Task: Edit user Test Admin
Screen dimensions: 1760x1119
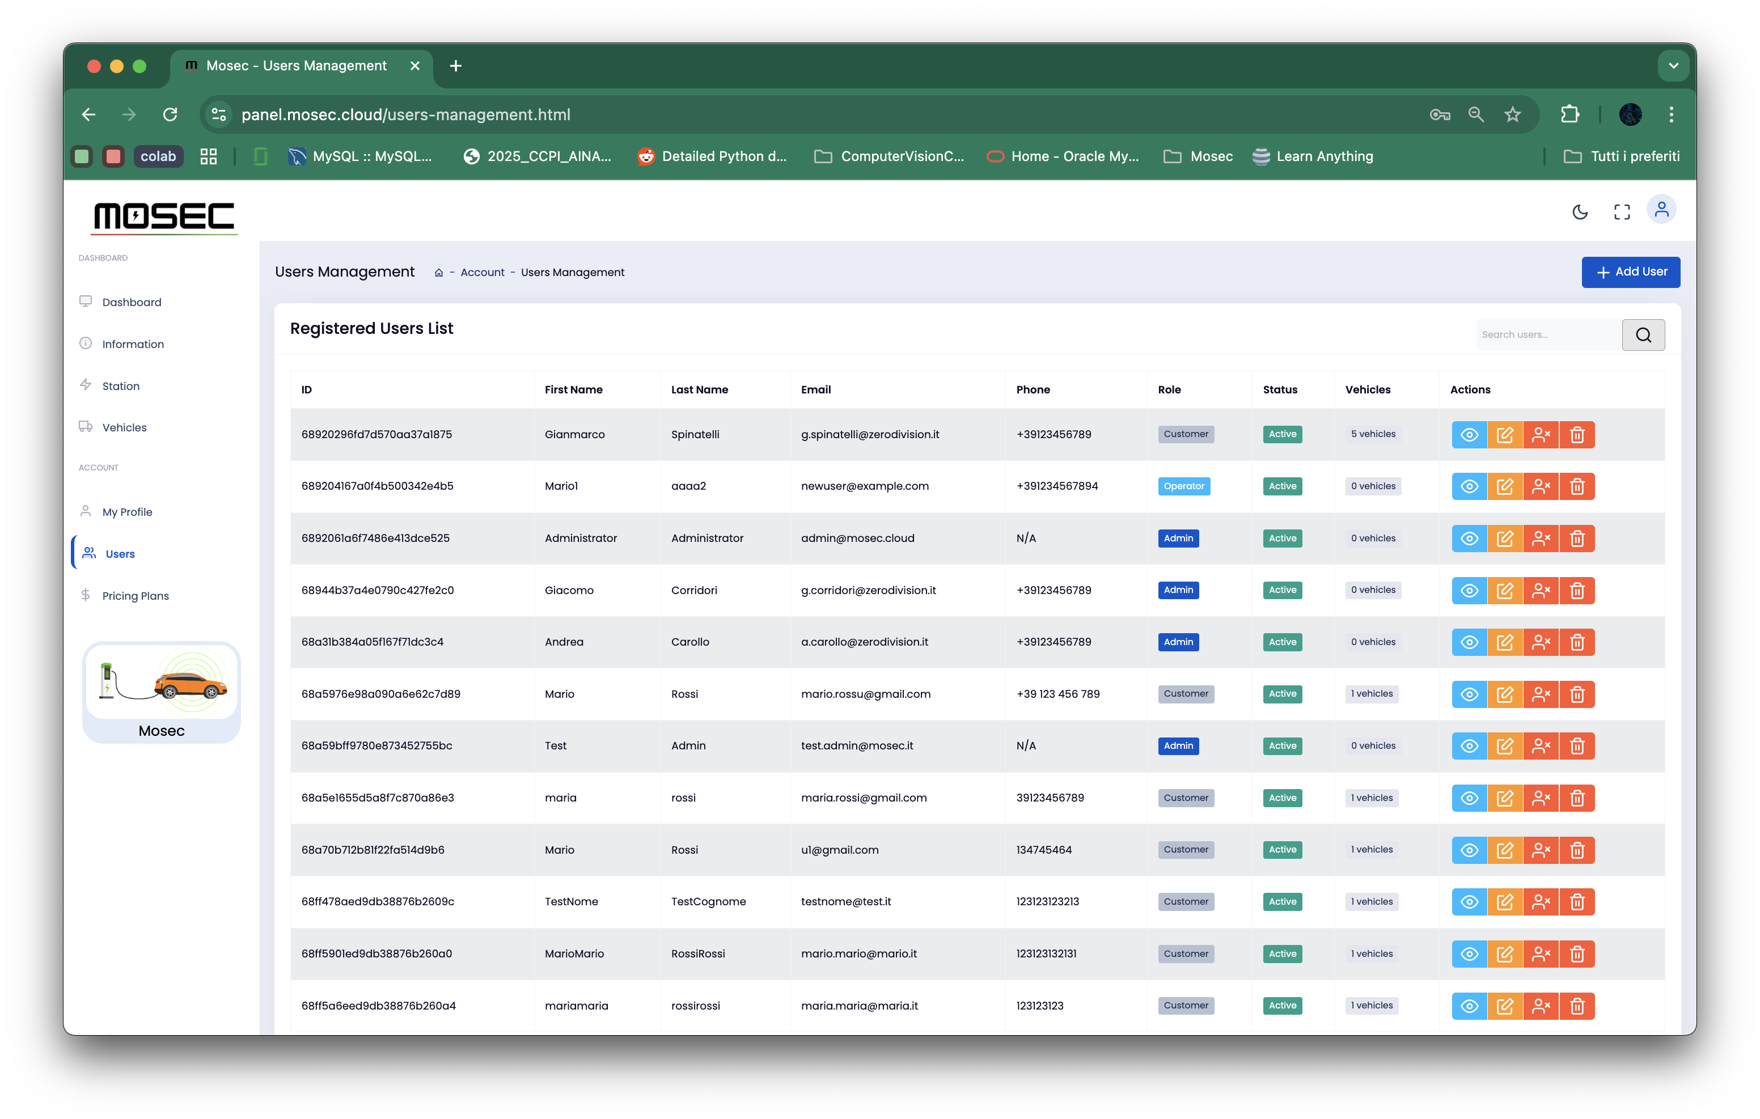Action: [x=1504, y=746]
